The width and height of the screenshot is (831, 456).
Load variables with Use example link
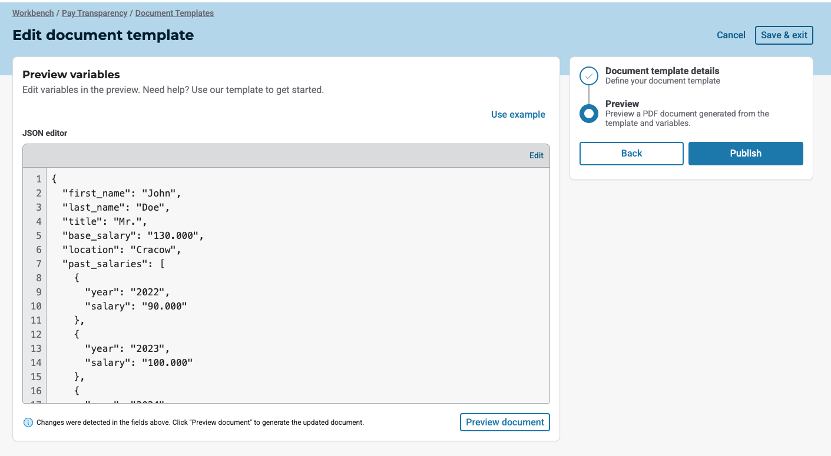[518, 115]
